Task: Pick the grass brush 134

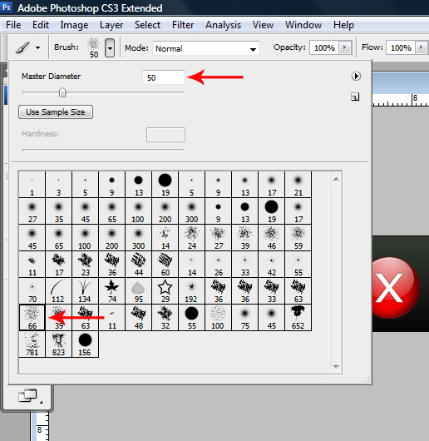Action: tap(85, 291)
